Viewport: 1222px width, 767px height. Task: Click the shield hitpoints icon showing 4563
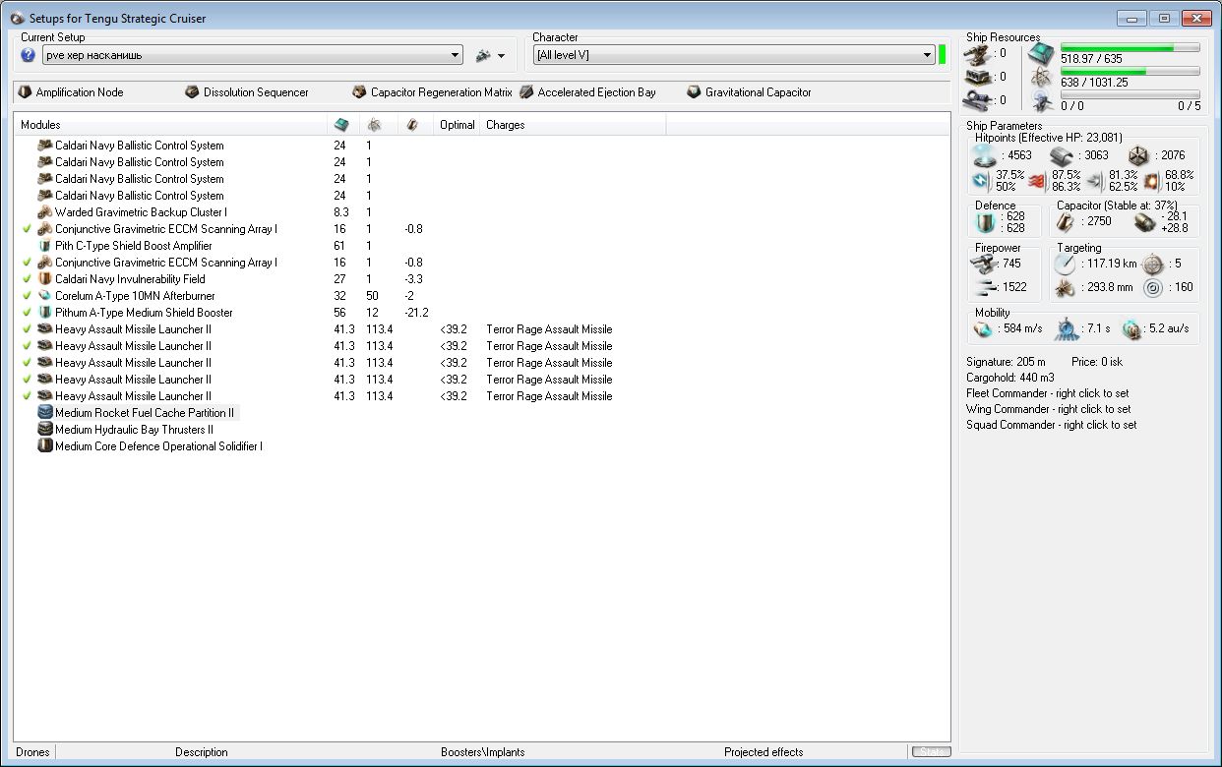(x=983, y=155)
